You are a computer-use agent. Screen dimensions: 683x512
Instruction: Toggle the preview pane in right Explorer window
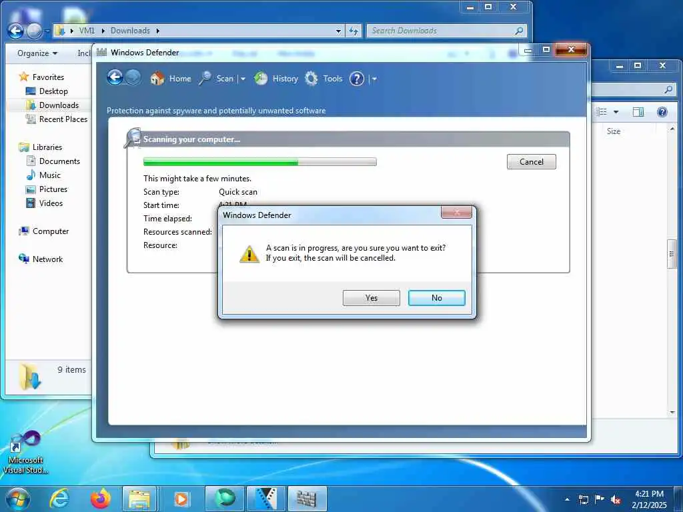click(638, 112)
